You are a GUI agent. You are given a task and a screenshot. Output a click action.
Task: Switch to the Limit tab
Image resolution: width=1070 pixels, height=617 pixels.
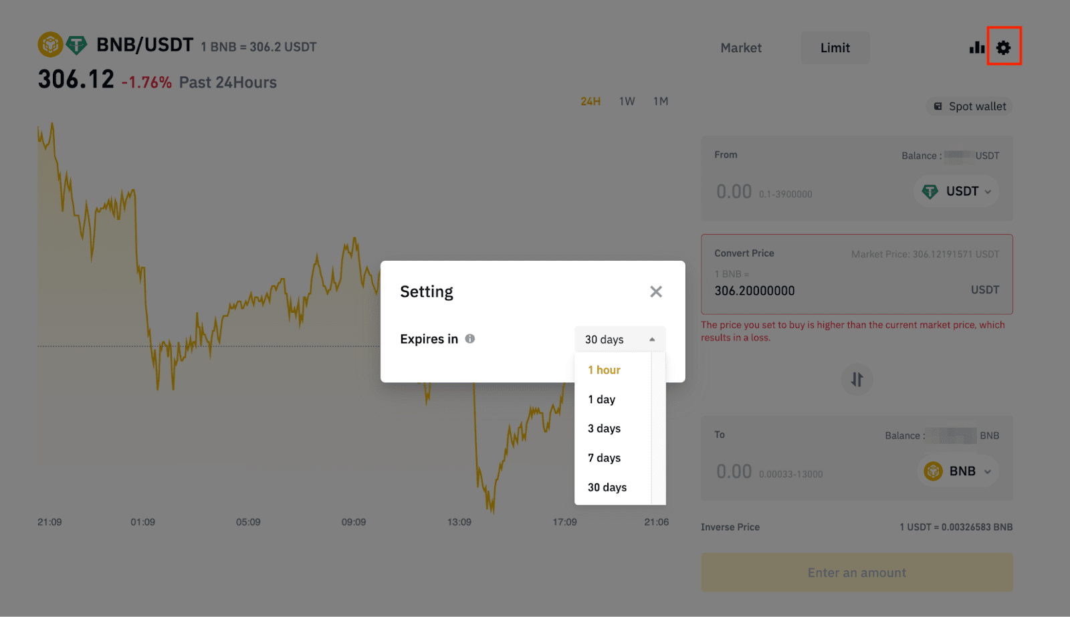point(835,48)
